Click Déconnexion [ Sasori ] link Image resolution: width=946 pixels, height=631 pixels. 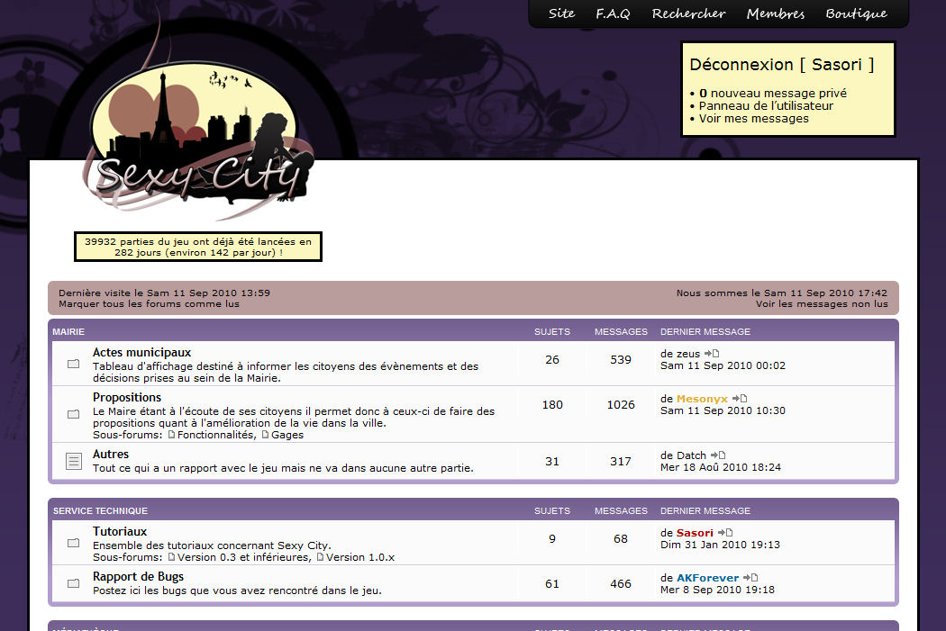coord(781,65)
